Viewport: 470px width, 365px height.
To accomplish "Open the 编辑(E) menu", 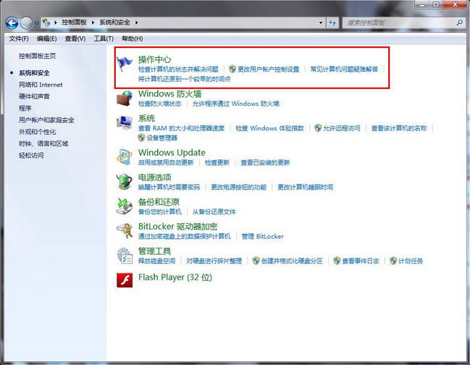I will click(x=47, y=38).
